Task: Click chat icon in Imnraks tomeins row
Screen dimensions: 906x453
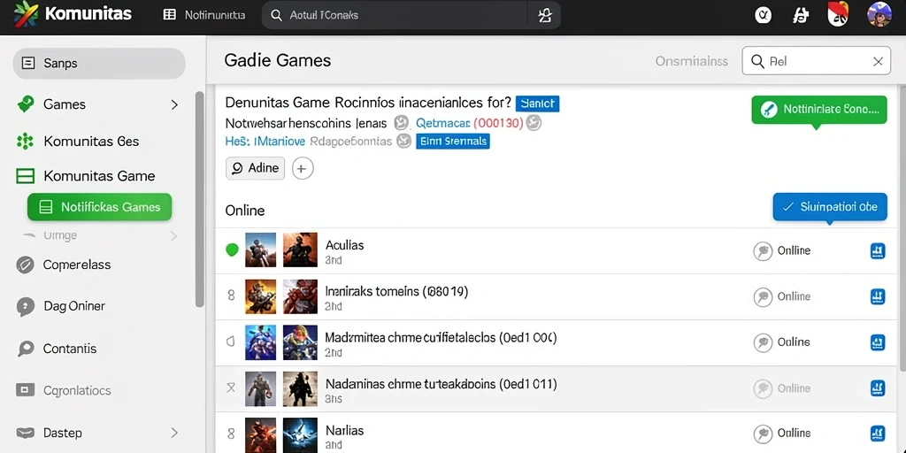Action: (763, 297)
